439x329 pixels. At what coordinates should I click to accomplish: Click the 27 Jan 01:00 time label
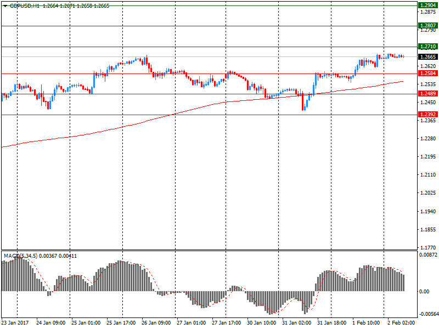coord(191,323)
